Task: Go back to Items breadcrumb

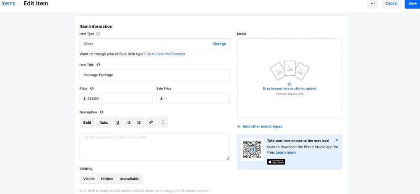Action: 8,3
